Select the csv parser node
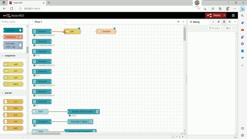This screenshot has height=139, width=247. [13, 102]
